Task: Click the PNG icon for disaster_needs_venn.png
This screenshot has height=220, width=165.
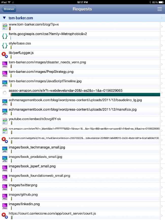Action: click(5, 64)
